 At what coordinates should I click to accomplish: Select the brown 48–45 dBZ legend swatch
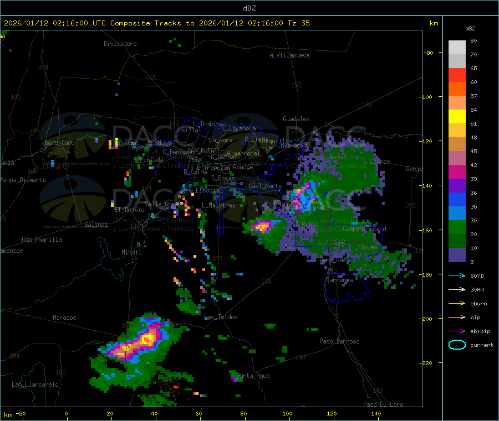click(457, 144)
